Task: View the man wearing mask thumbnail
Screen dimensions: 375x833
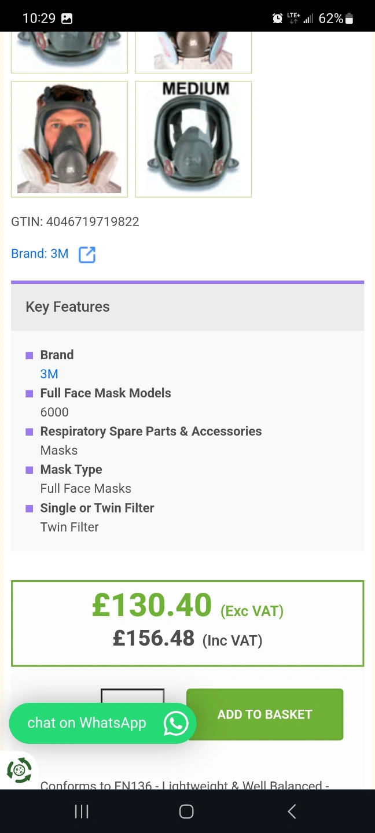Action: point(69,139)
